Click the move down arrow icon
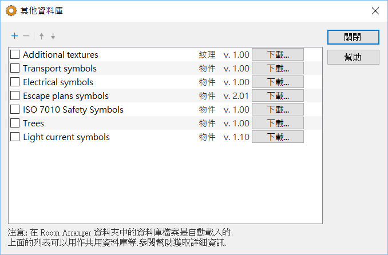Viewport: 388px width, 255px height. (53, 36)
